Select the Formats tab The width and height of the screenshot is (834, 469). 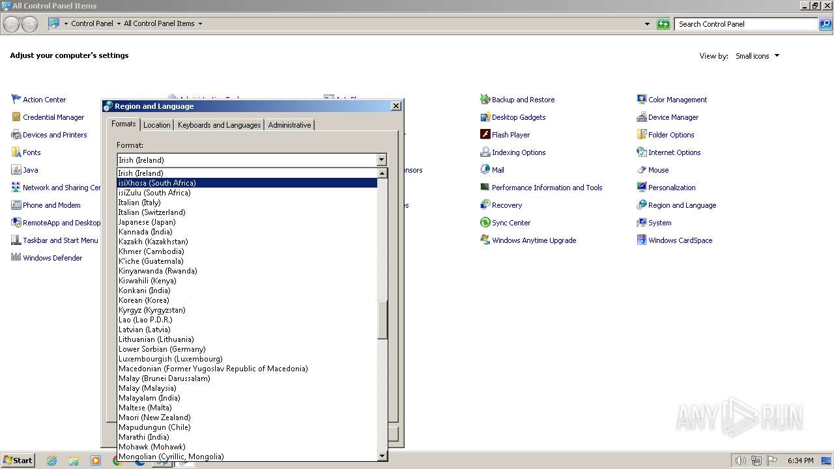(123, 124)
